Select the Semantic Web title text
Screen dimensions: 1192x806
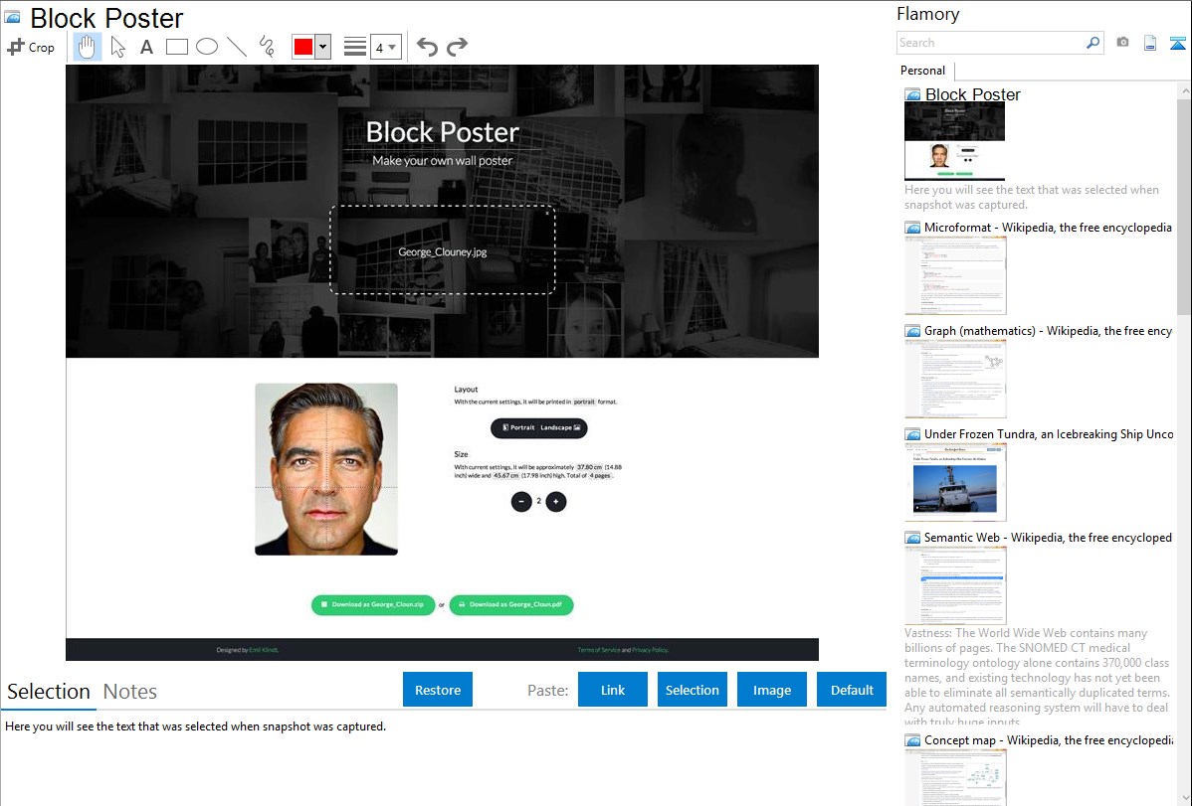click(x=1048, y=537)
